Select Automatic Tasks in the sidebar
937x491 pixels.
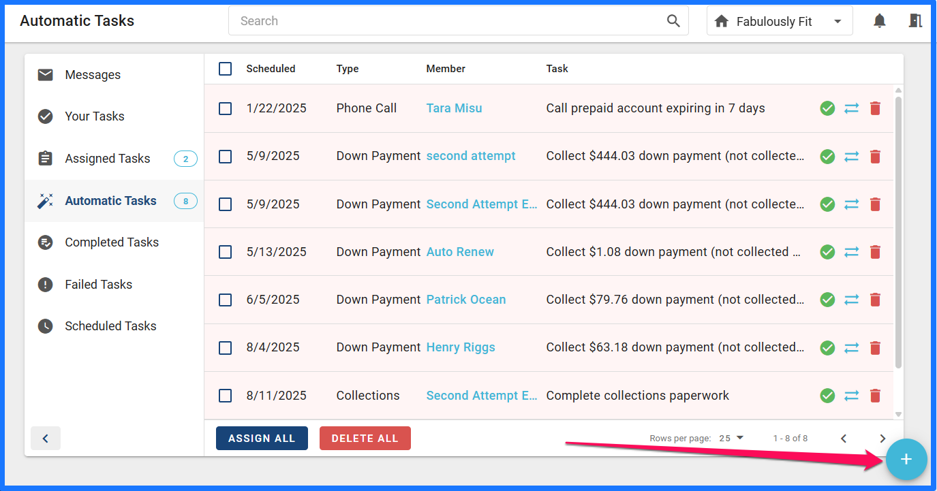tap(114, 201)
